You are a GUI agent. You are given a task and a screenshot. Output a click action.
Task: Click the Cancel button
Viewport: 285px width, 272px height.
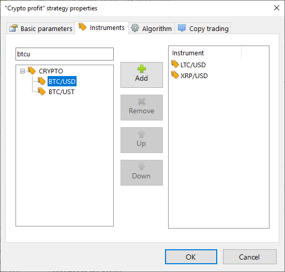(x=250, y=257)
